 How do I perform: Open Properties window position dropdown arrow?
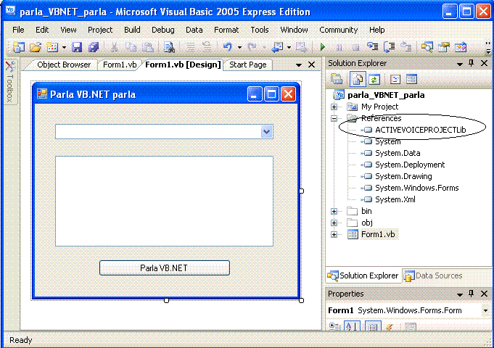pyautogui.click(x=460, y=294)
